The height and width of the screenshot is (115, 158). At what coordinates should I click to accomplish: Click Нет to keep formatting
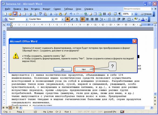click(84, 69)
